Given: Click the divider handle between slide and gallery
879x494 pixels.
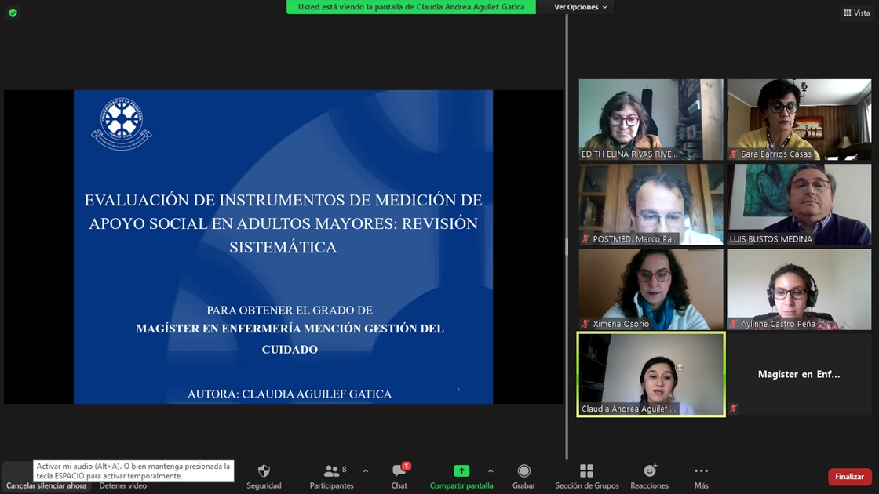Looking at the screenshot, I should (x=566, y=246).
